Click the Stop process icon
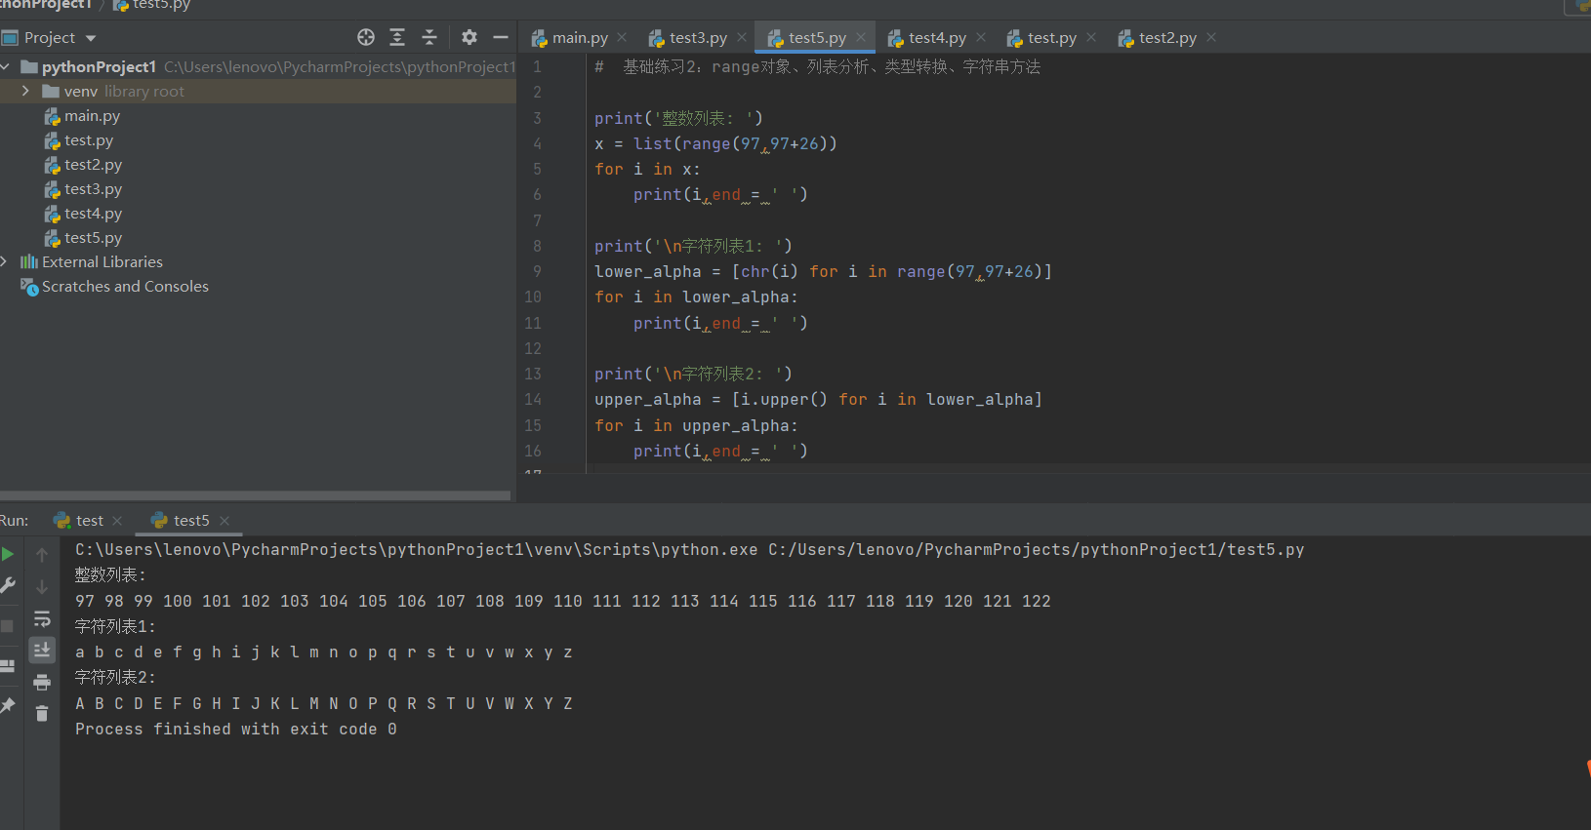 coord(7,625)
